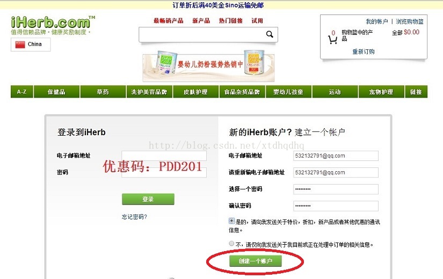Screen dimensions: 443x279
Task: Open the 草药 navigation menu
Action: (103, 92)
